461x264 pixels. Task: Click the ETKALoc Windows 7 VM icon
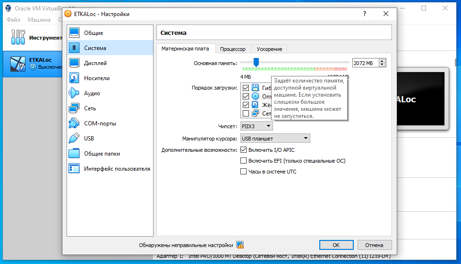pos(18,64)
